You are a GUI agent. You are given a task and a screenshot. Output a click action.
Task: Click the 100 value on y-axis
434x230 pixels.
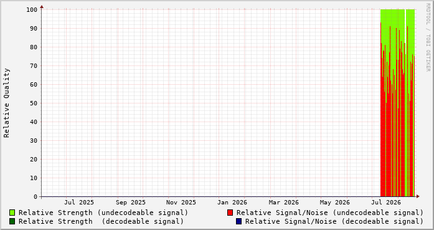[x=32, y=10]
